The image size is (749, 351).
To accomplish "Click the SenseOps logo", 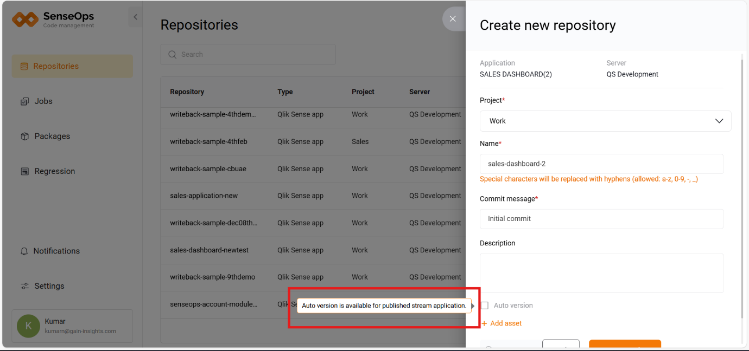I will pyautogui.click(x=26, y=19).
